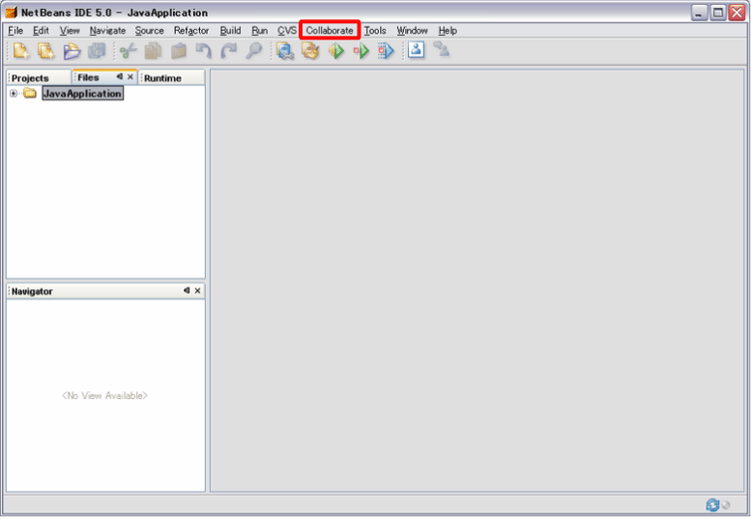
Task: Click the Build Main Project icon
Action: (285, 51)
